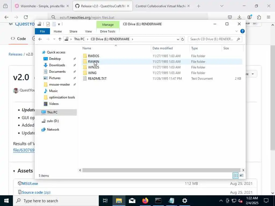
Task: Open the Drive Tools ribbon tab
Action: click(108, 31)
